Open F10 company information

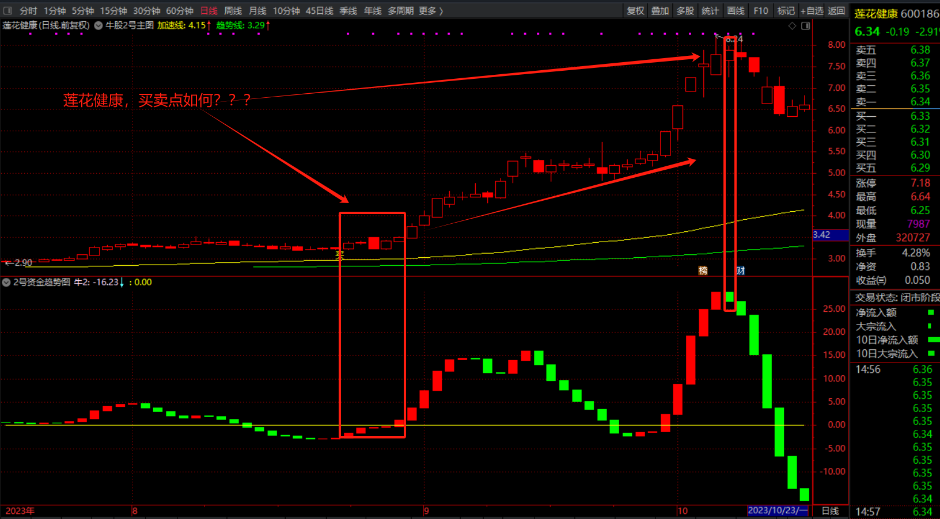(x=761, y=10)
